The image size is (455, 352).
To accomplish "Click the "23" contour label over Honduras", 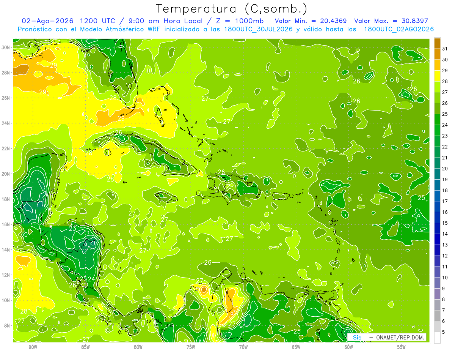I will 72,229.
